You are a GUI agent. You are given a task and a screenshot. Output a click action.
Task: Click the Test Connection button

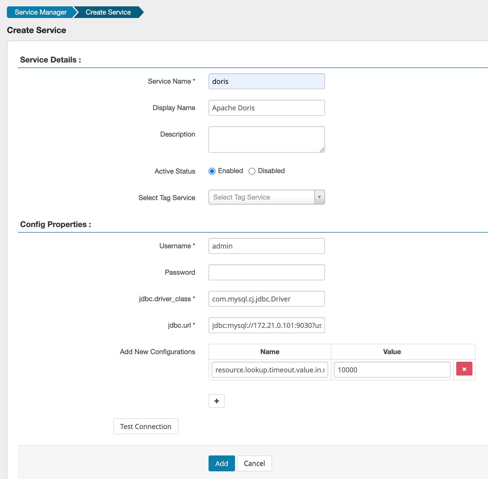(x=146, y=426)
